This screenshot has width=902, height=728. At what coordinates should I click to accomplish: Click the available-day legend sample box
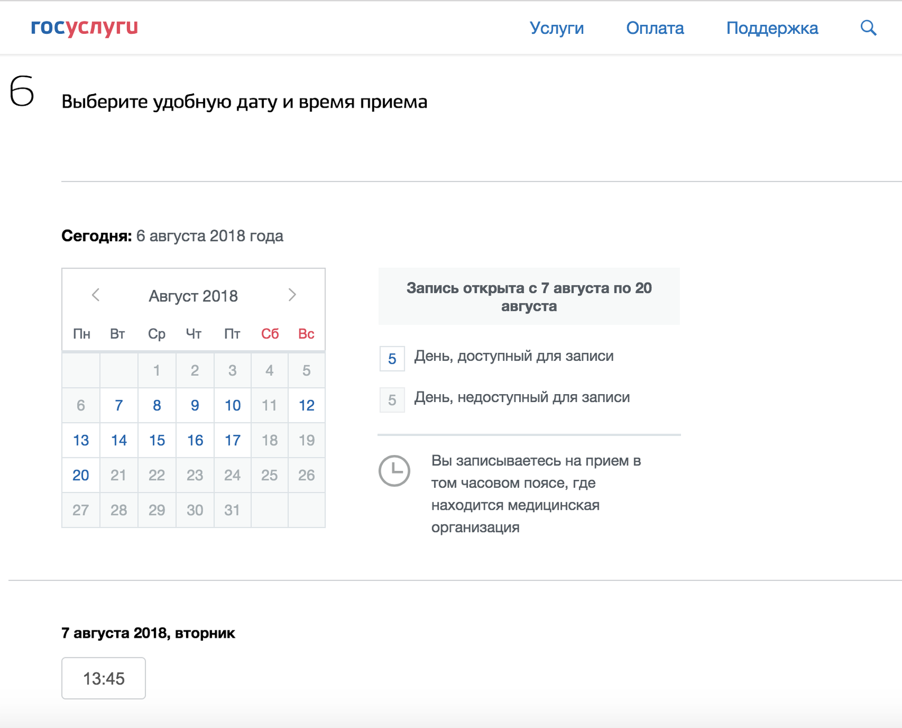point(392,359)
